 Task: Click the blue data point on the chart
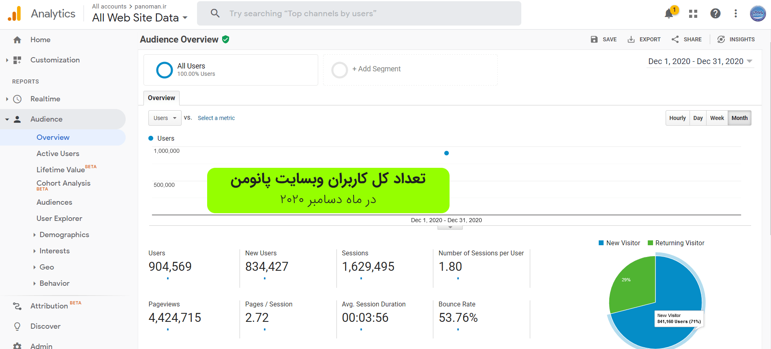[x=446, y=153]
